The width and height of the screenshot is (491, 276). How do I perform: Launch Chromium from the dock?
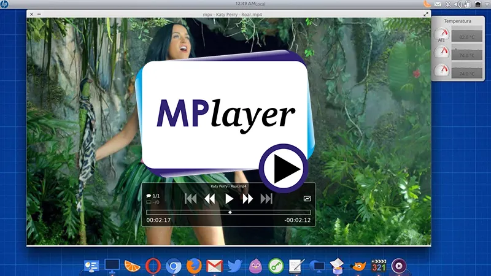click(x=174, y=267)
